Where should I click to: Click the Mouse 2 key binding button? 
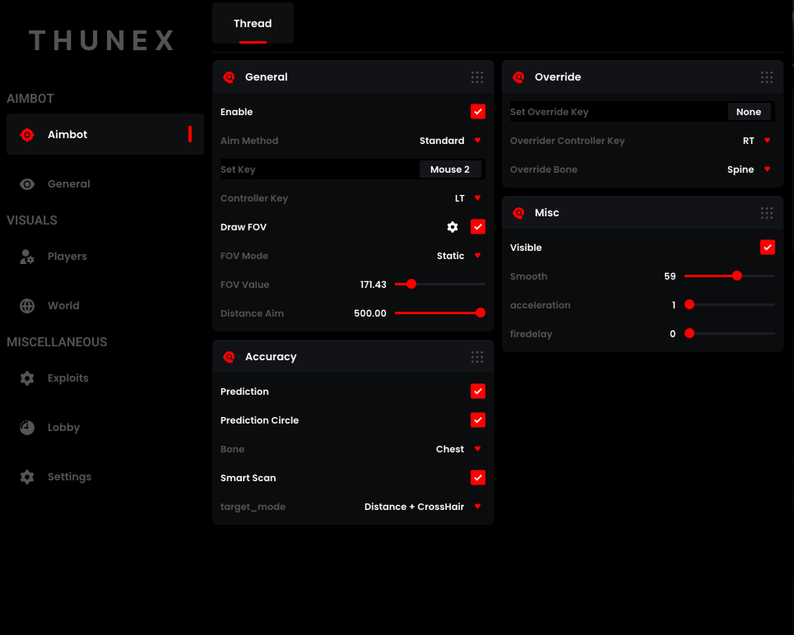click(x=449, y=169)
